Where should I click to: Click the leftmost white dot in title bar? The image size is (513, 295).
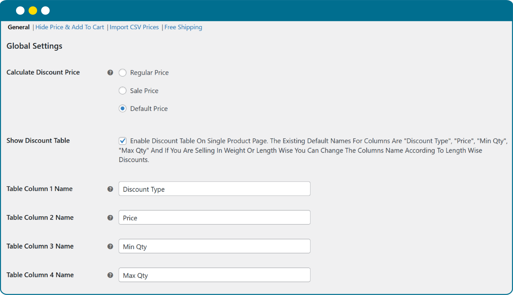20,11
